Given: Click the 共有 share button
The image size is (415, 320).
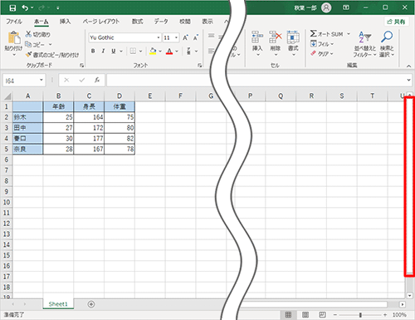Looking at the screenshot, I should (x=397, y=22).
